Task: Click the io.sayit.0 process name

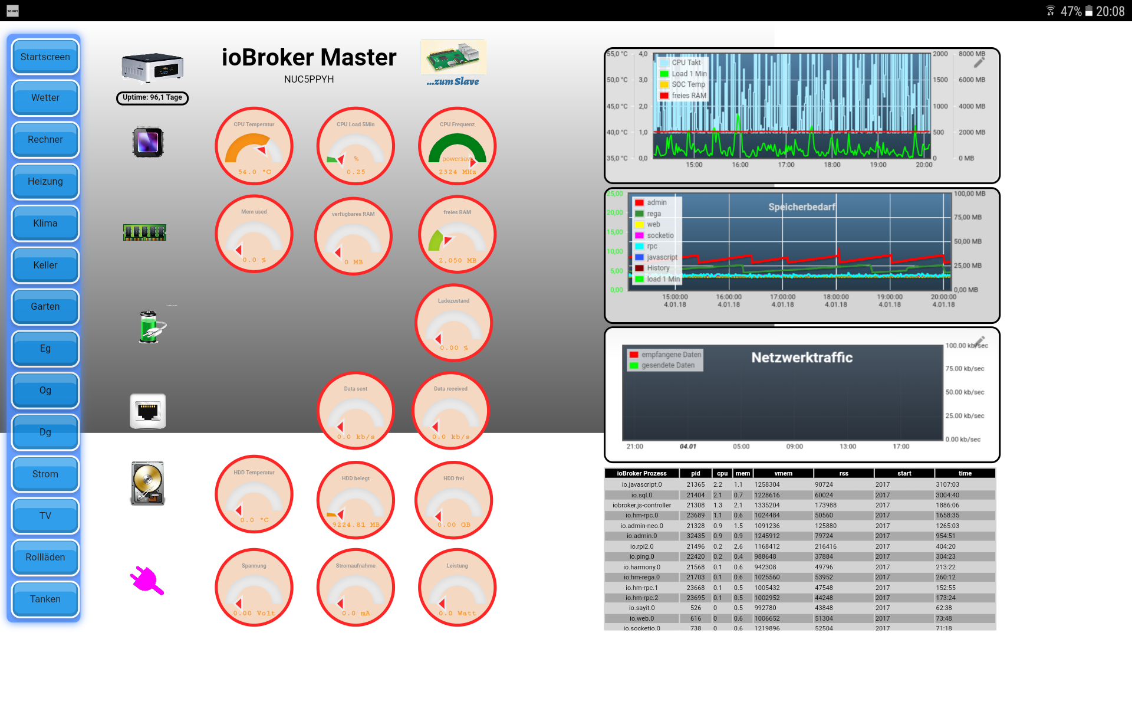Action: click(x=641, y=608)
